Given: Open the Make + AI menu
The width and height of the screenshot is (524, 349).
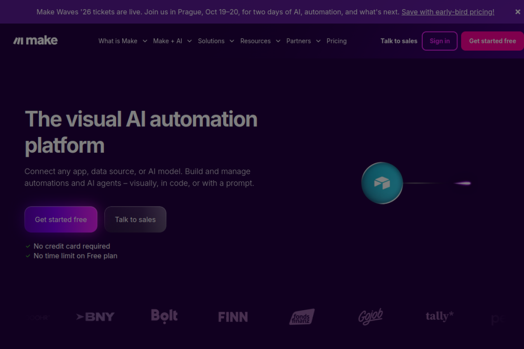Looking at the screenshot, I should pos(167,41).
